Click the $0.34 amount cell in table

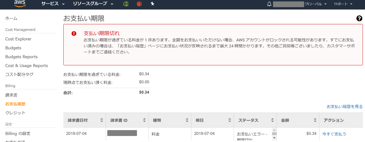311,133
